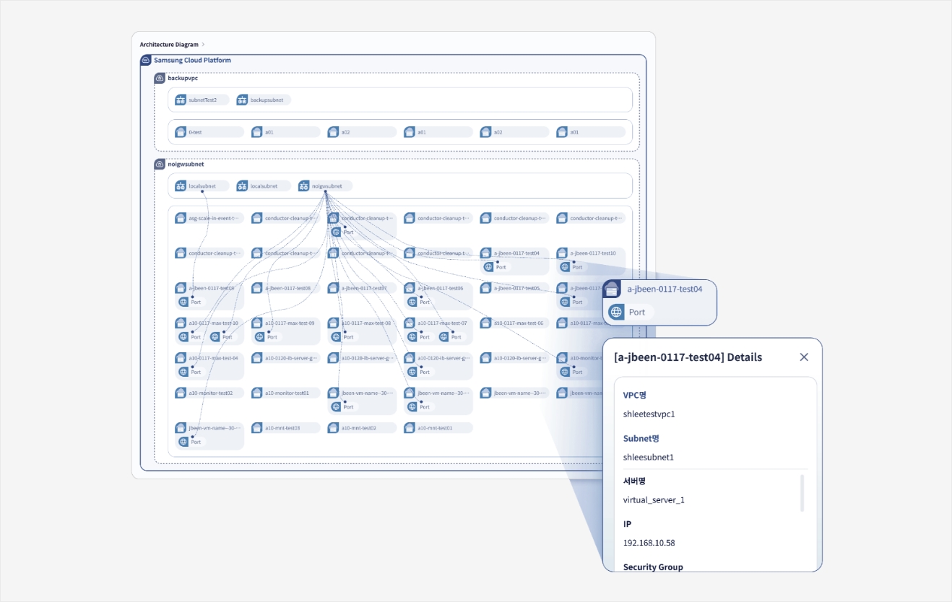
Task: Select the 0-test server icon
Action: click(181, 132)
